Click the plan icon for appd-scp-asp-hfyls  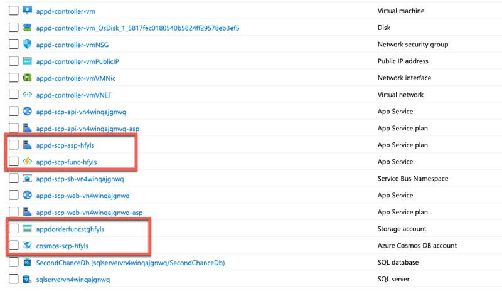pos(27,145)
